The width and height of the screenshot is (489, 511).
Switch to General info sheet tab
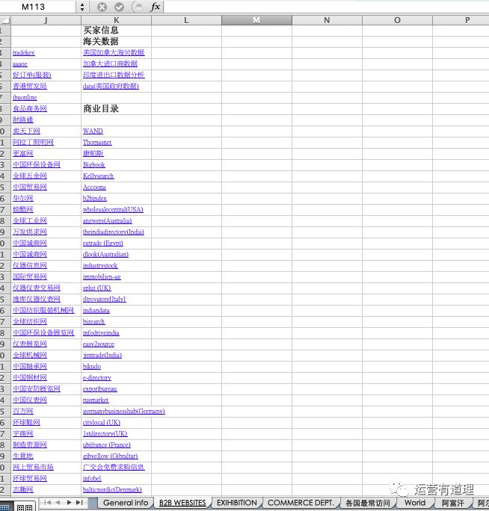[x=126, y=503]
